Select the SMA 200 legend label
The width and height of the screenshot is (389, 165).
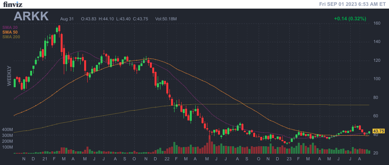click(11, 37)
